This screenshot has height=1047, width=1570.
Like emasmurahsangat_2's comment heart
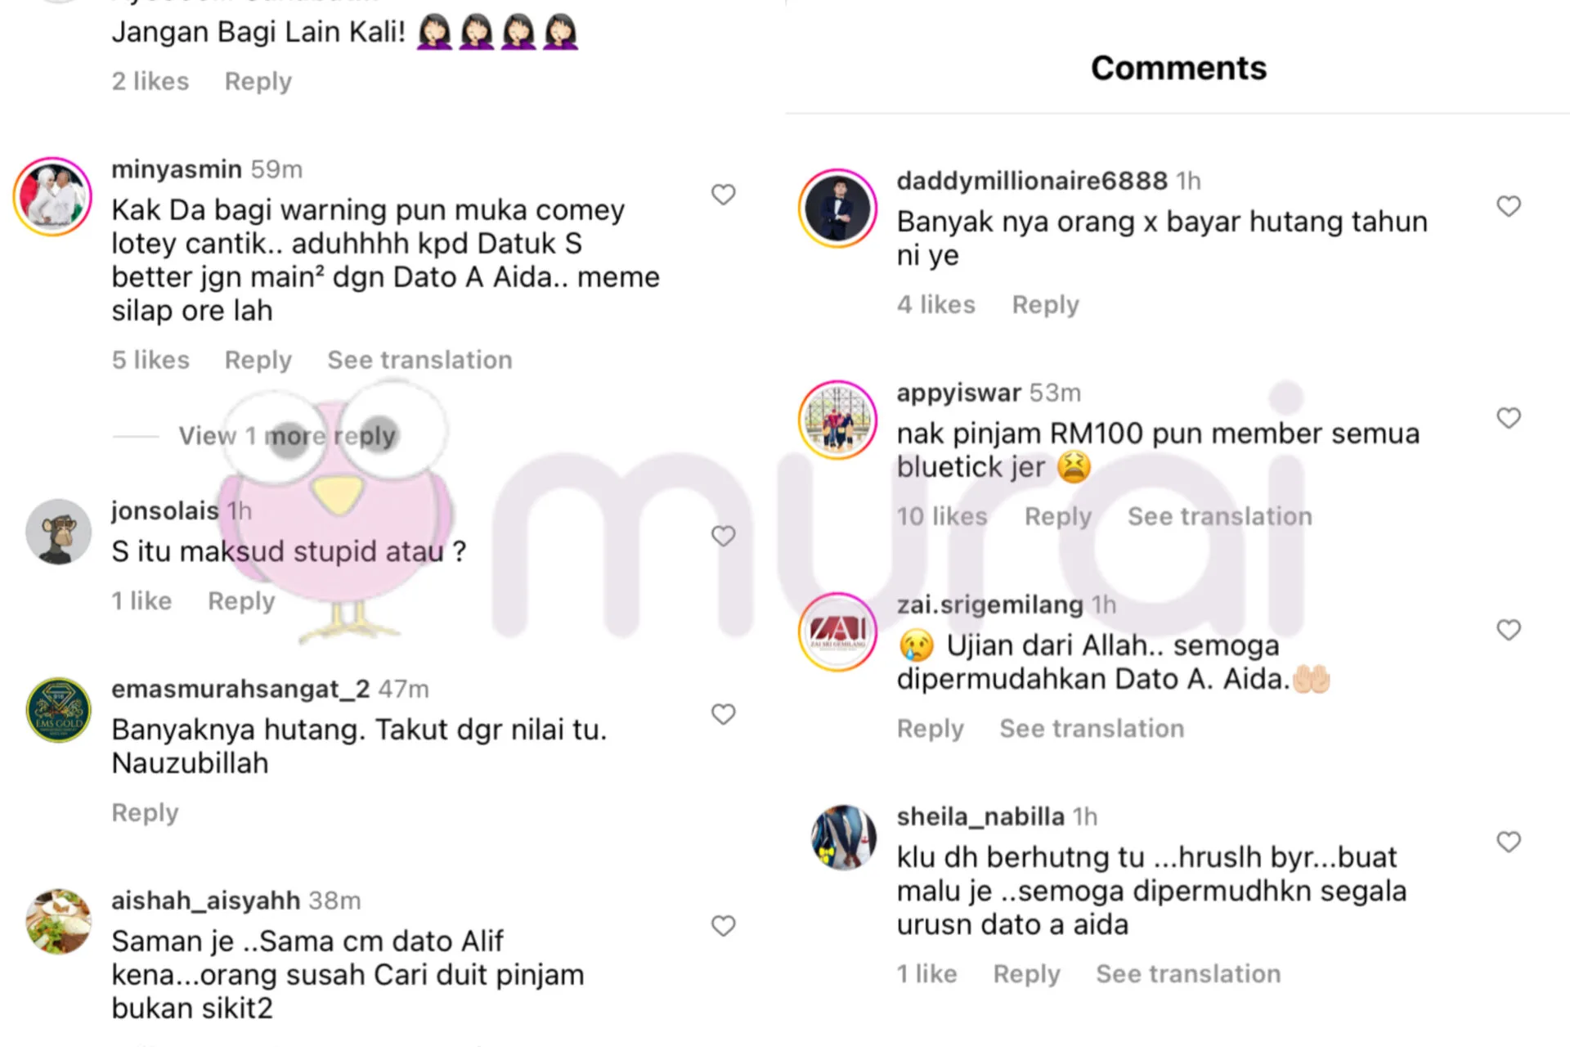723,714
